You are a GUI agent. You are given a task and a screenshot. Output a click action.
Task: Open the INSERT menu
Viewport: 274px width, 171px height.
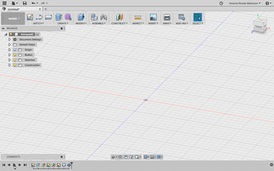tap(153, 23)
